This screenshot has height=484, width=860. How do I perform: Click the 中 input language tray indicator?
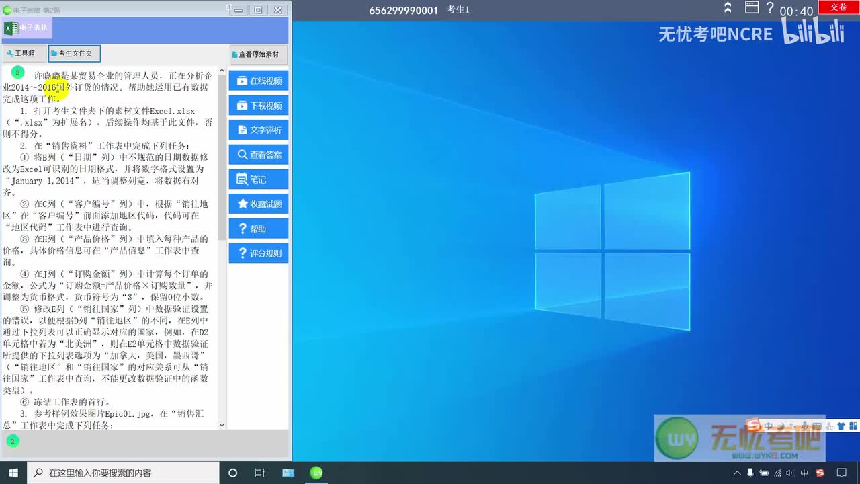804,473
